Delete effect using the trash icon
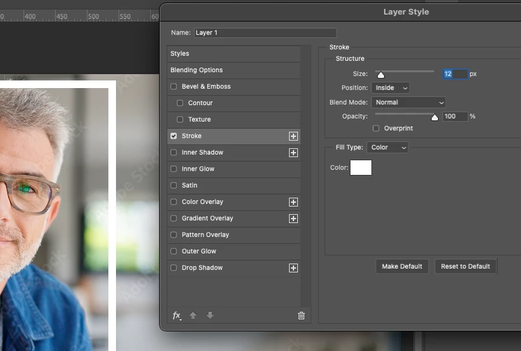 301,316
